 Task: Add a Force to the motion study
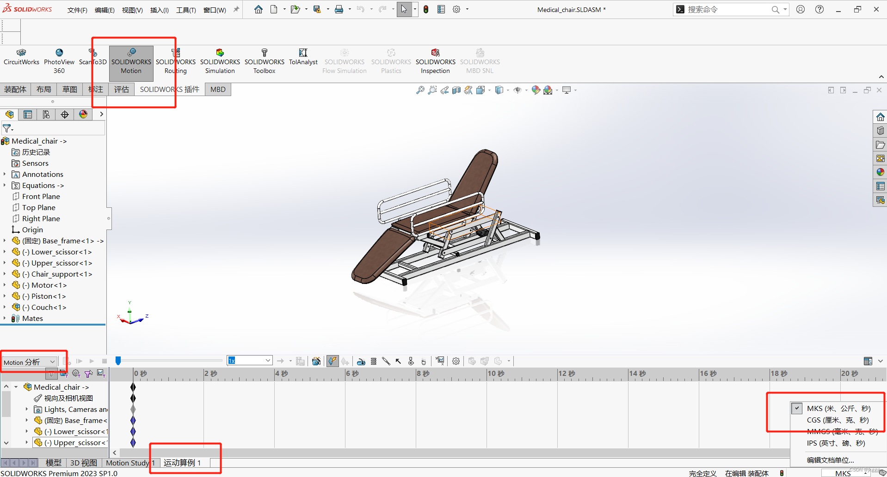[398, 361]
